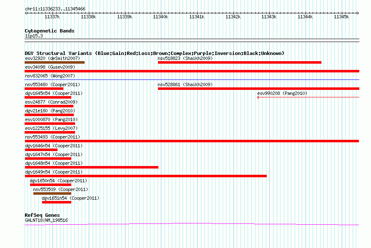
Task: Open the dgv1649n54 (Cooper2011) label
Action: [x=54, y=172]
